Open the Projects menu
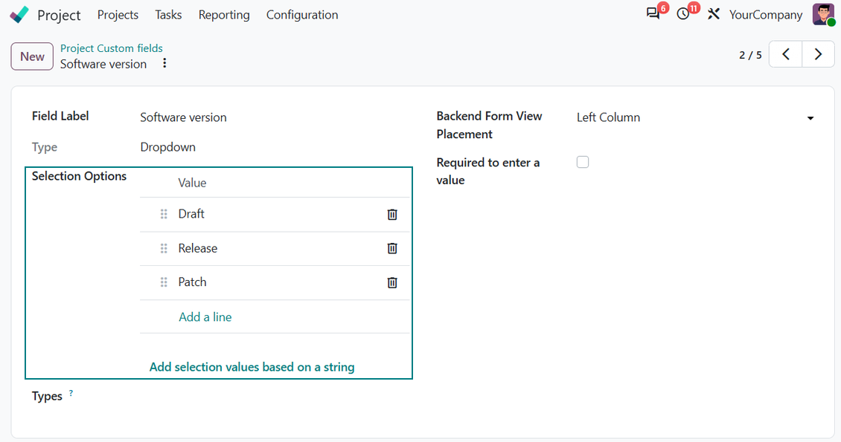Screen dimensions: 841x442 tap(118, 15)
